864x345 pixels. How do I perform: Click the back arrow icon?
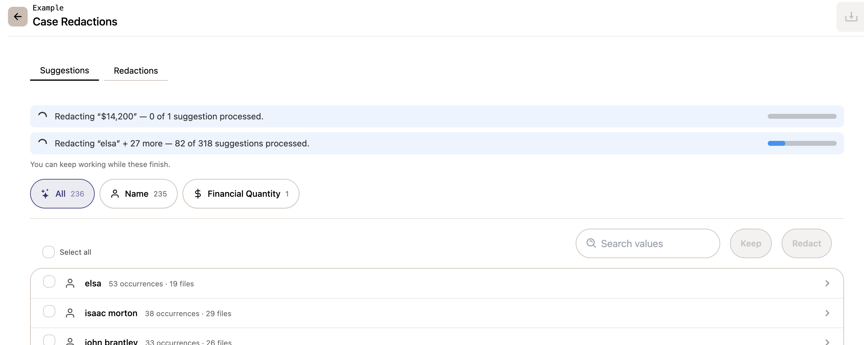(x=18, y=16)
